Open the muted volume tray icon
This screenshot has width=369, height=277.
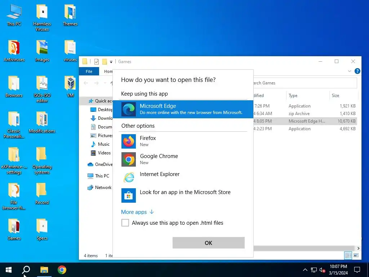[x=322, y=270]
